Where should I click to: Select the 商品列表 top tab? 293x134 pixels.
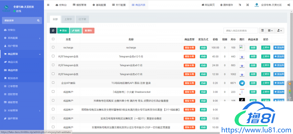pos(138,5)
